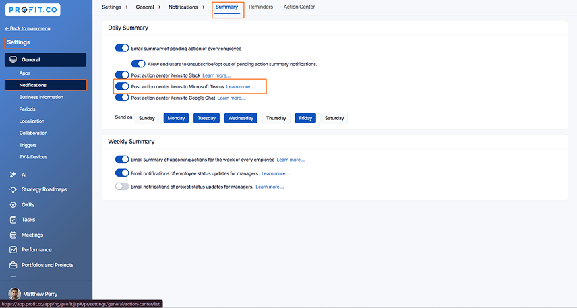Open Business Information settings

click(x=41, y=97)
